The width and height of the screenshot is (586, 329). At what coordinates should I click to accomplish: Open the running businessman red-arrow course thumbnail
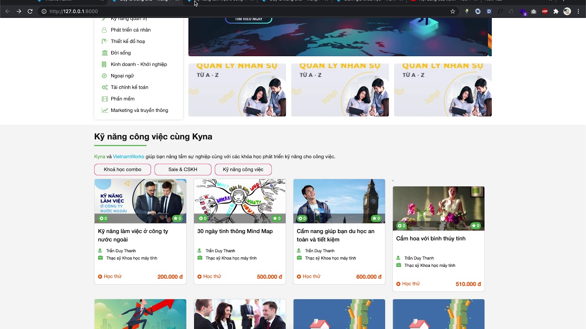(x=140, y=314)
